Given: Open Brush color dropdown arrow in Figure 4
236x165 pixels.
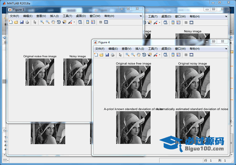Looking at the screenshot, I should (x=159, y=55).
